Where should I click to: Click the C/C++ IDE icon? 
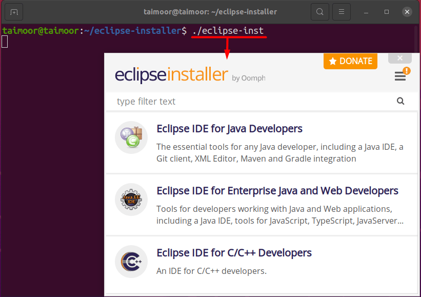point(131,262)
